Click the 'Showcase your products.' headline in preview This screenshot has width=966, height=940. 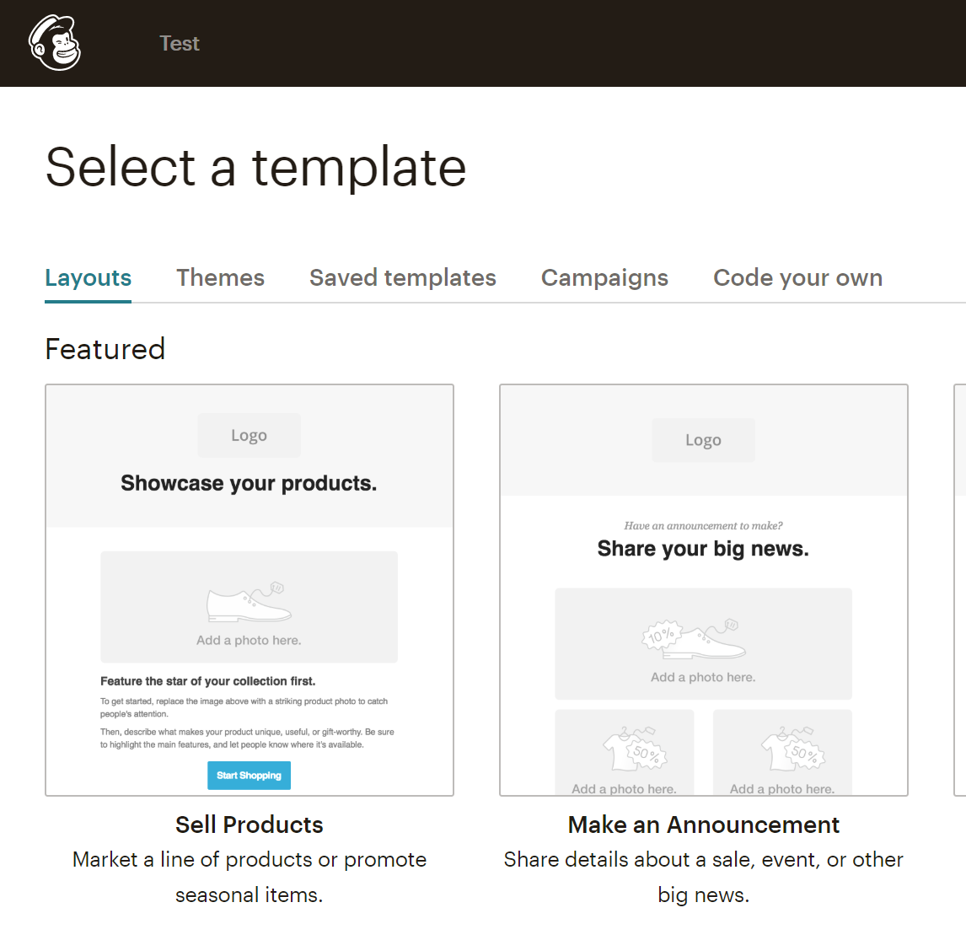[x=249, y=483]
